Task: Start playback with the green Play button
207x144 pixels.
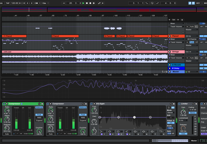Action: [x=83, y=3]
